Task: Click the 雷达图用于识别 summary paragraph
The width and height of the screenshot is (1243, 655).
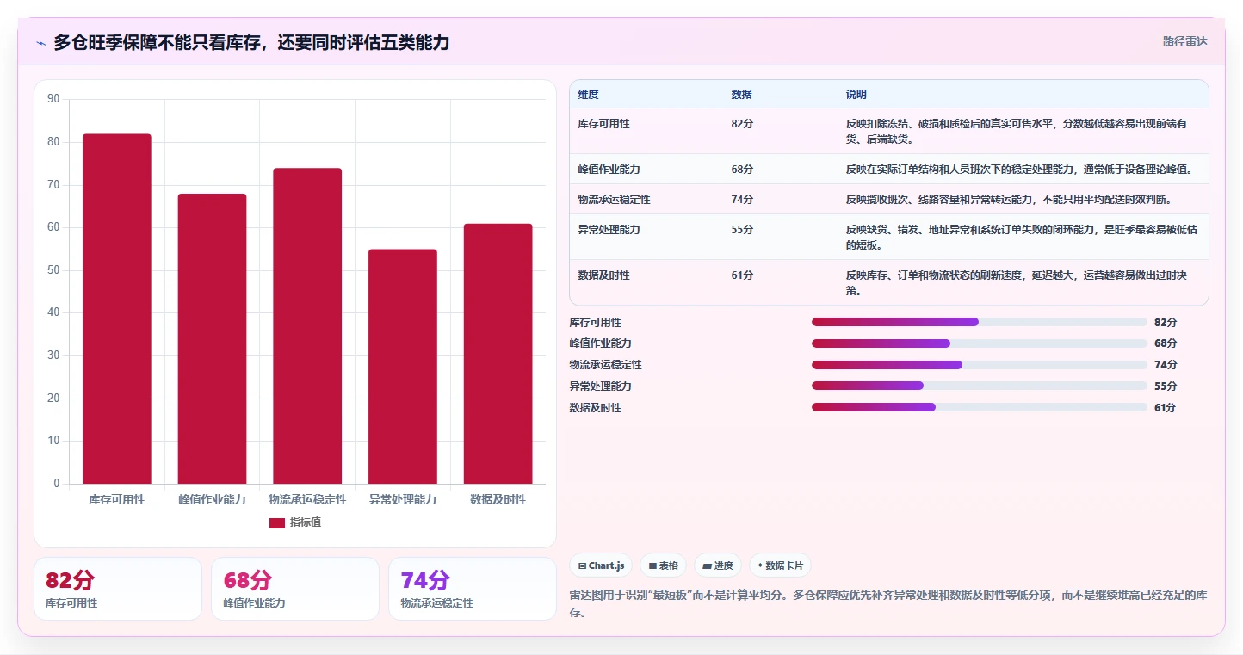Action: [x=888, y=603]
